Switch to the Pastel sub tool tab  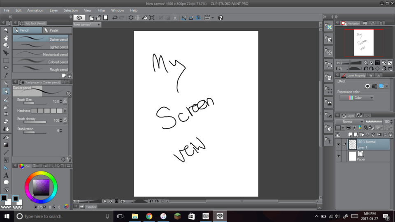click(x=54, y=30)
